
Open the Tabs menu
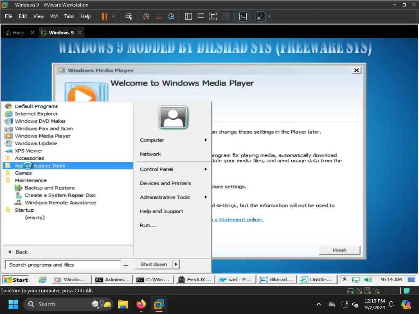click(69, 16)
